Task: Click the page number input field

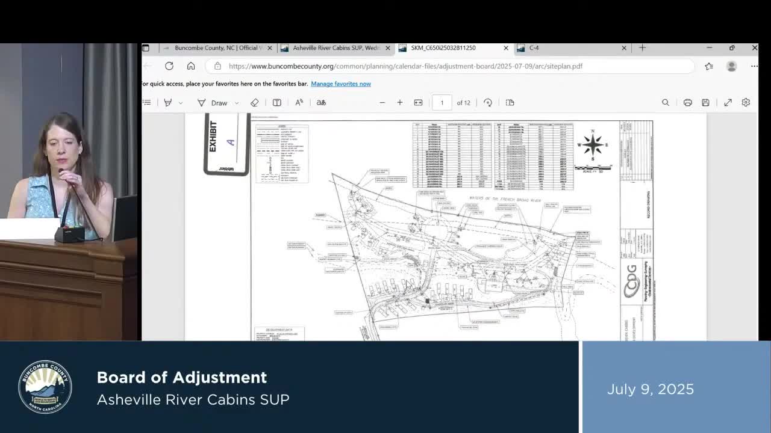Action: tap(442, 103)
